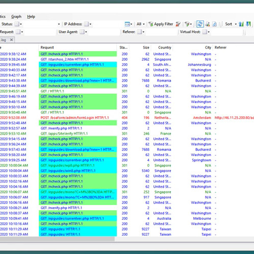
Task: Sort descending with the down arrow icon
Action: pos(248,24)
